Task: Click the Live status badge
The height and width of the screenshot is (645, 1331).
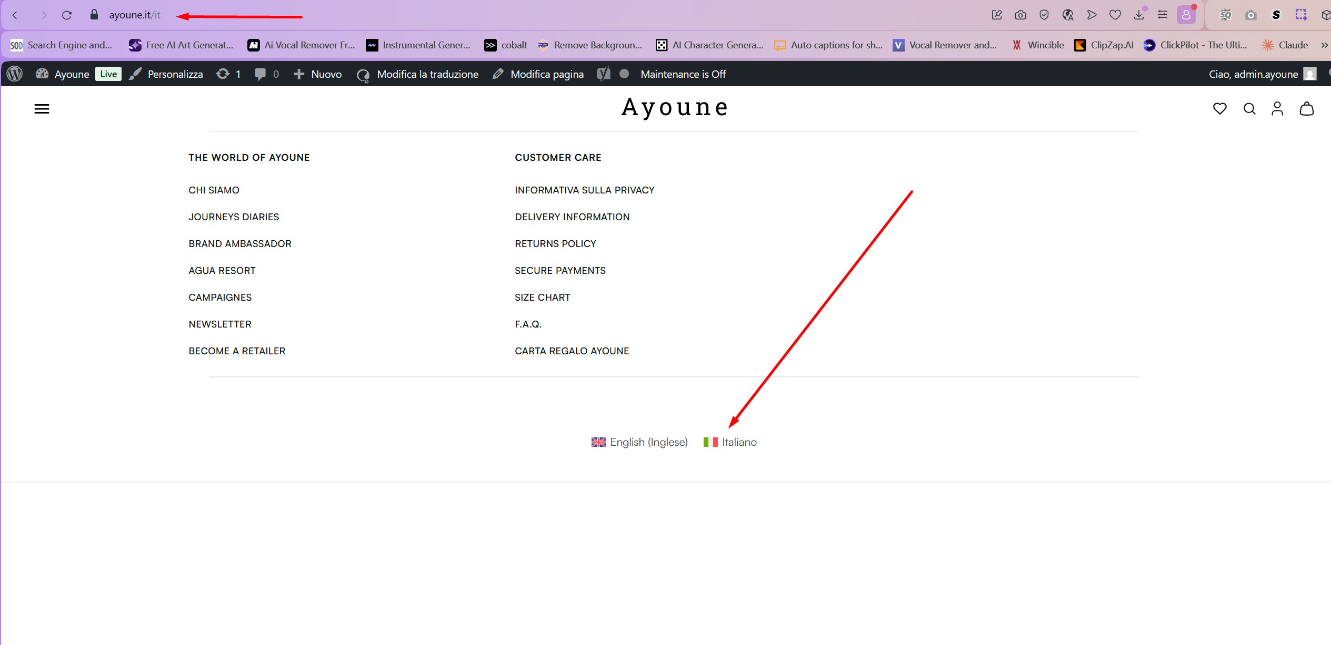Action: coord(108,74)
